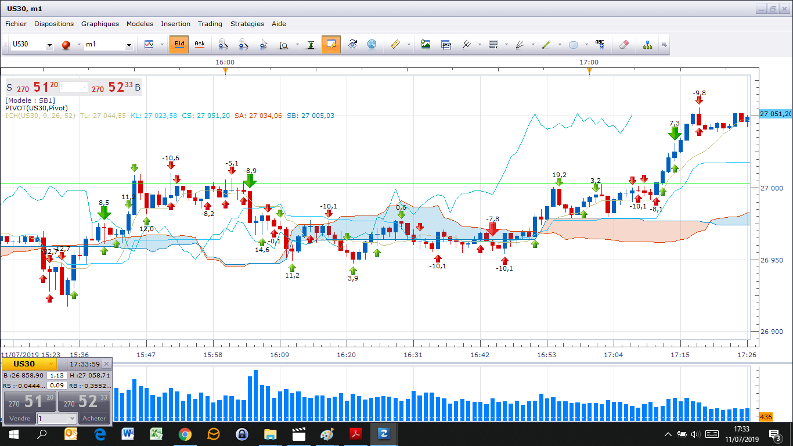
Task: Open Microsoft Edge from the taskbar
Action: pyautogui.click(x=100, y=434)
